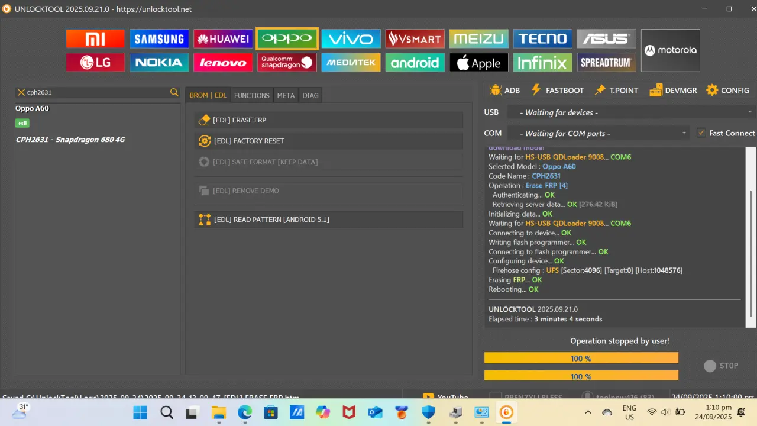Click UnlockTool icon in the taskbar

507,412
